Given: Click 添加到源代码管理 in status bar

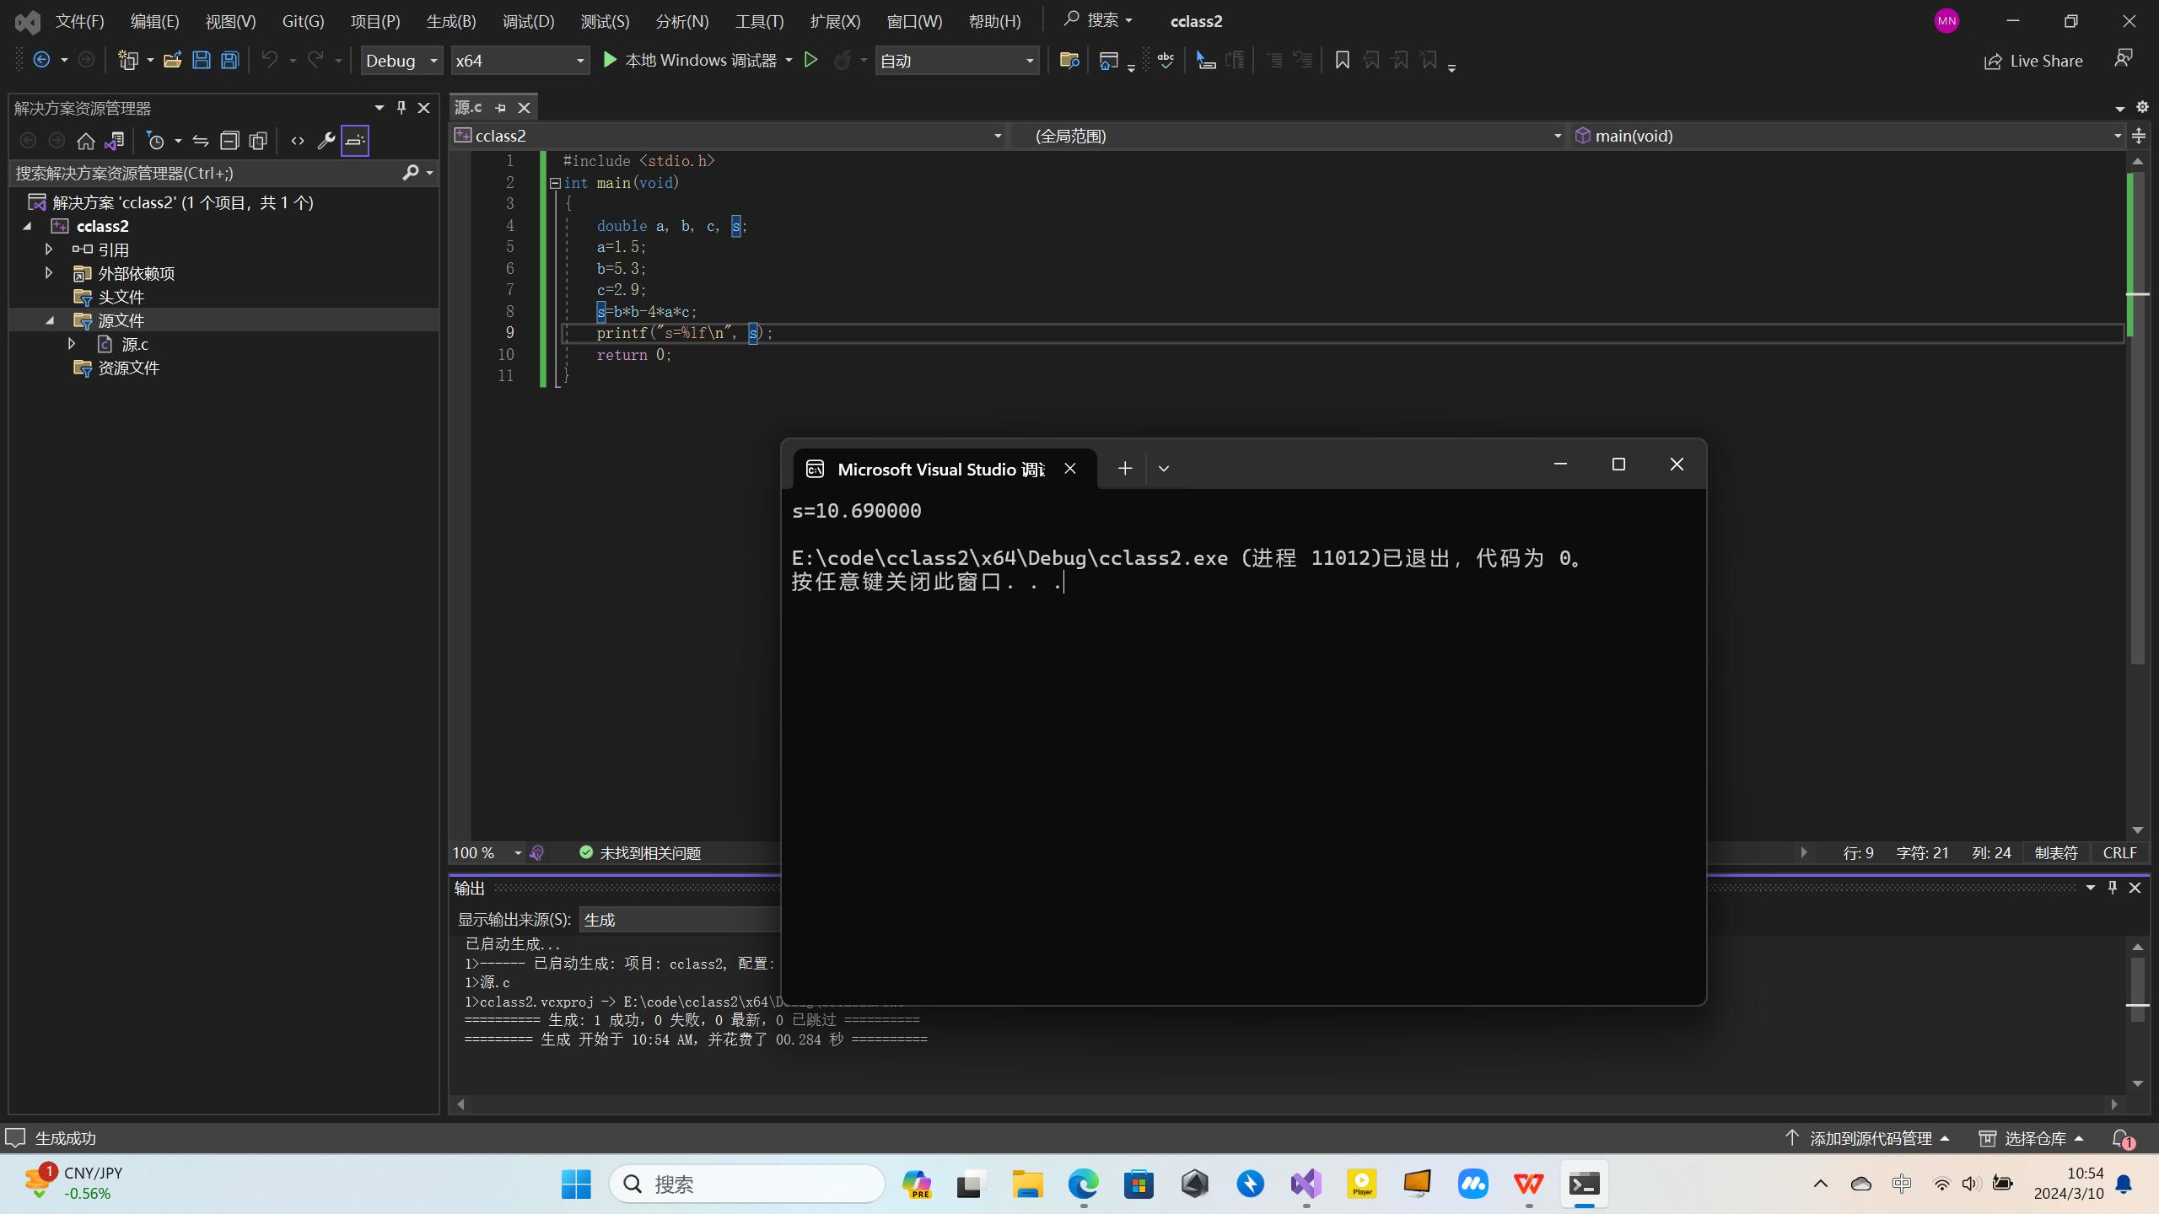Looking at the screenshot, I should coord(1867,1138).
